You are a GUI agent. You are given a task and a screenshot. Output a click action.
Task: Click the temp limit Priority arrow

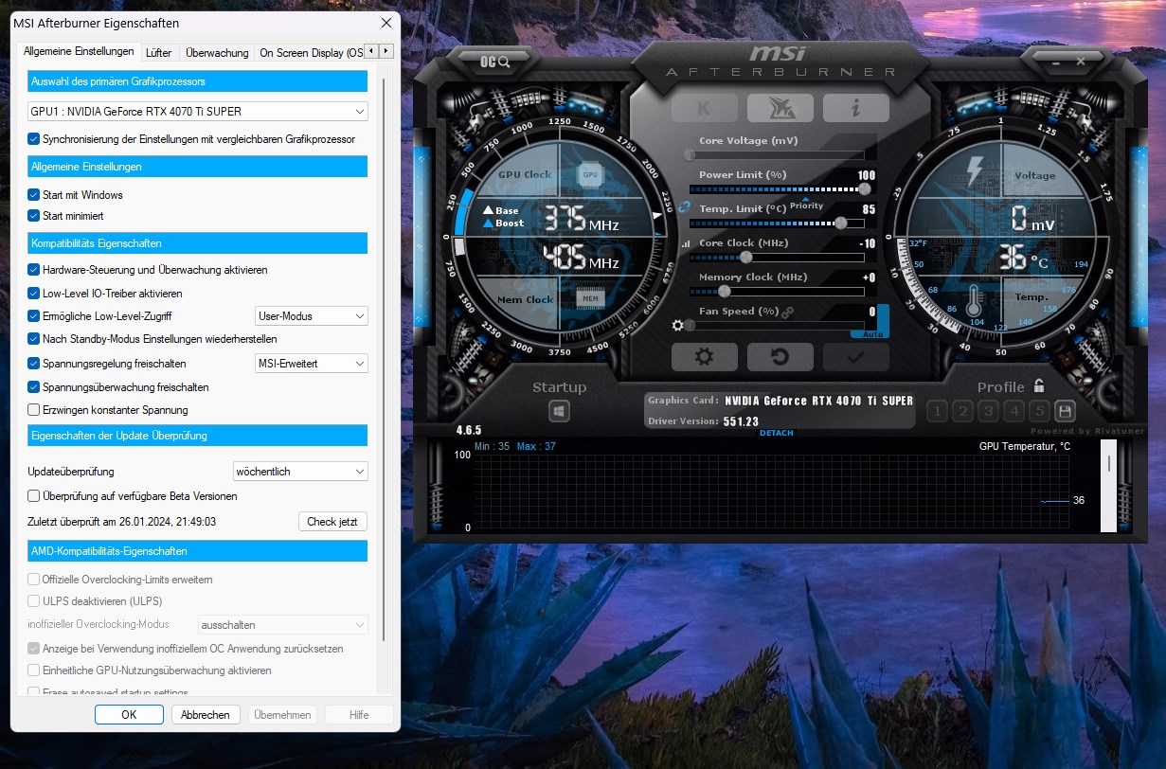coord(806,198)
